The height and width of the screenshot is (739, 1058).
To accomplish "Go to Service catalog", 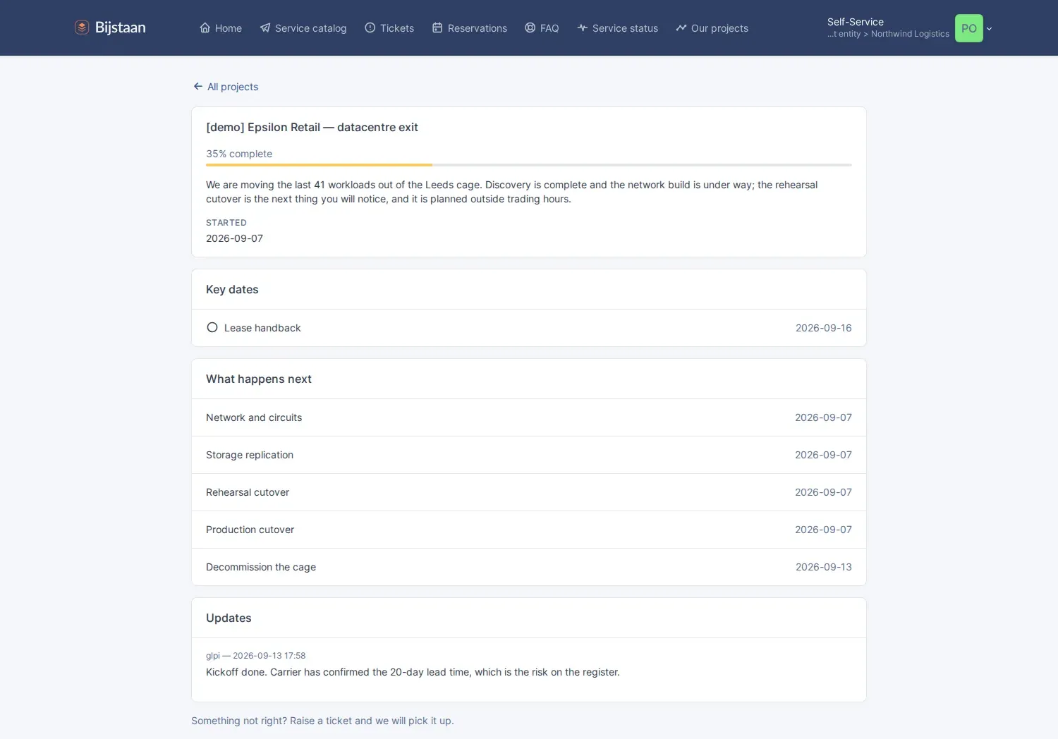I will [x=303, y=28].
